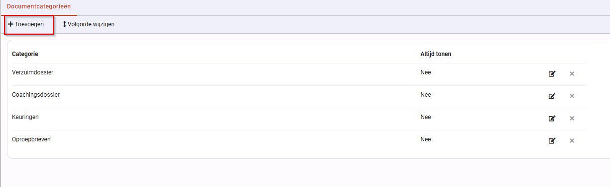The width and height of the screenshot is (610, 187).
Task: Click the Altijd tonen column header
Action: pyautogui.click(x=436, y=54)
